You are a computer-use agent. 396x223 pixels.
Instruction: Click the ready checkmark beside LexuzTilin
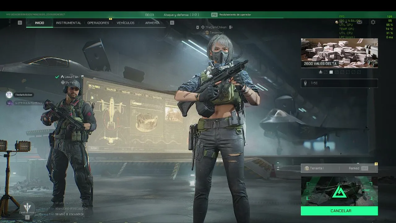(57, 77)
